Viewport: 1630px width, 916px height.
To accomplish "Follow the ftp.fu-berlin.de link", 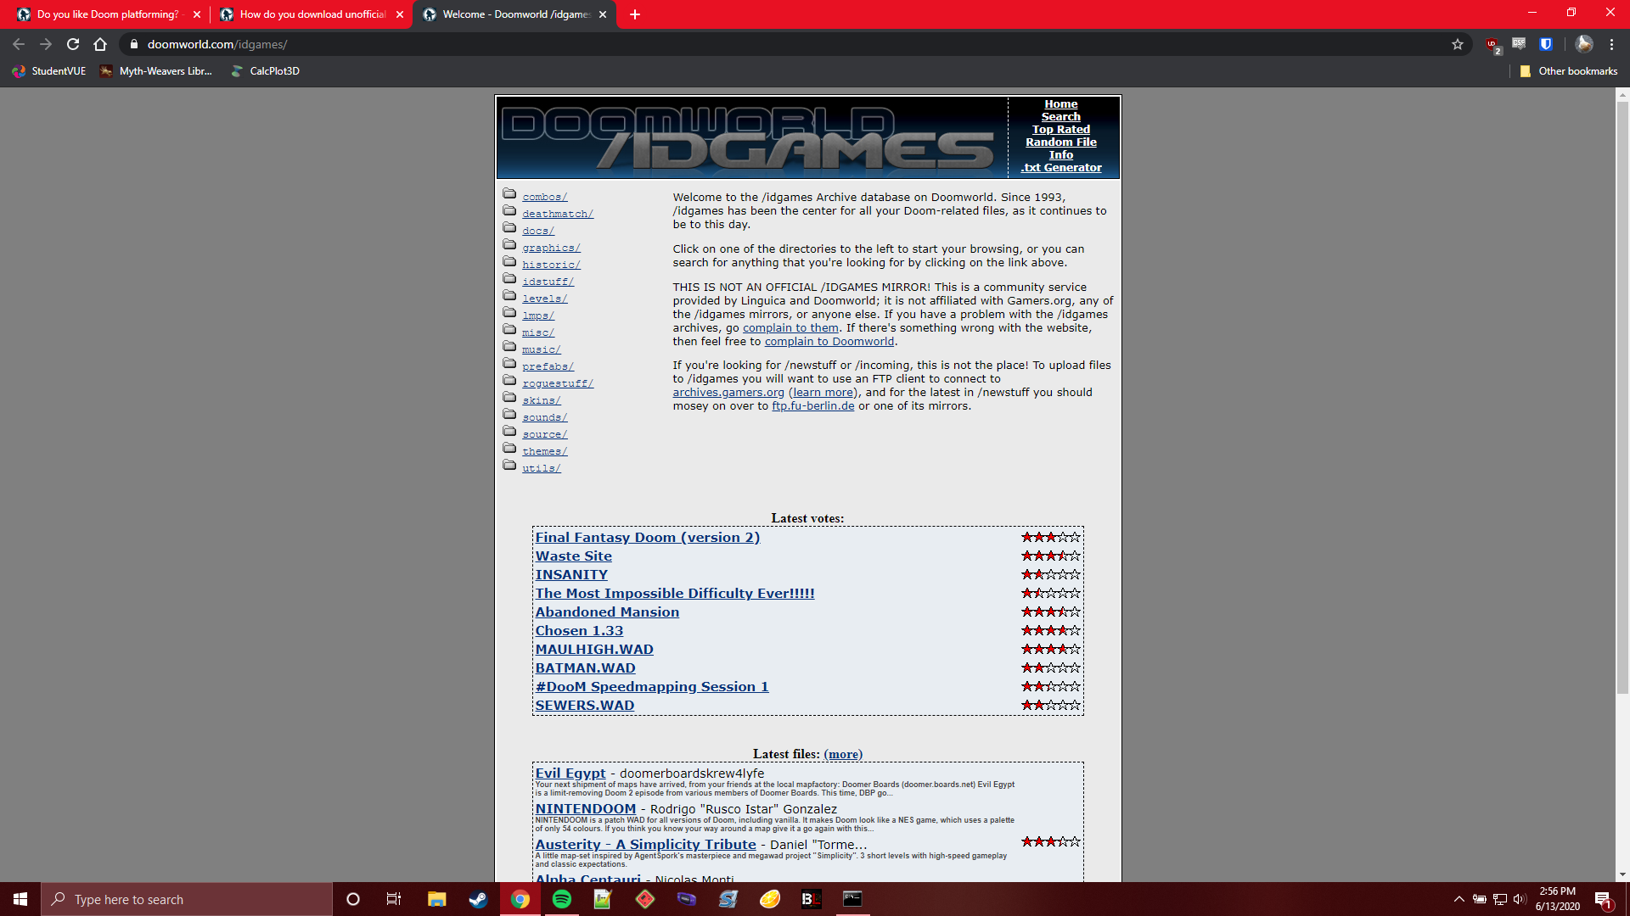I will tap(812, 406).
